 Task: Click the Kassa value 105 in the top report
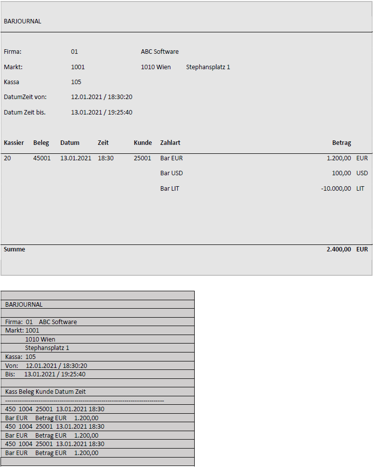click(x=76, y=82)
